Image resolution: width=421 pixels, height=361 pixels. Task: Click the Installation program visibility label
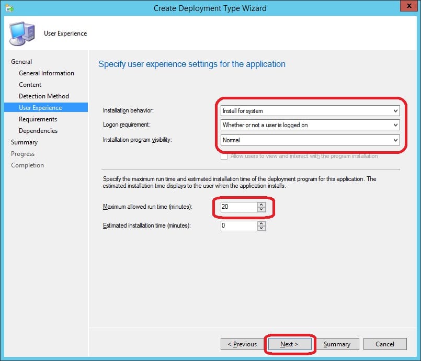click(x=137, y=140)
